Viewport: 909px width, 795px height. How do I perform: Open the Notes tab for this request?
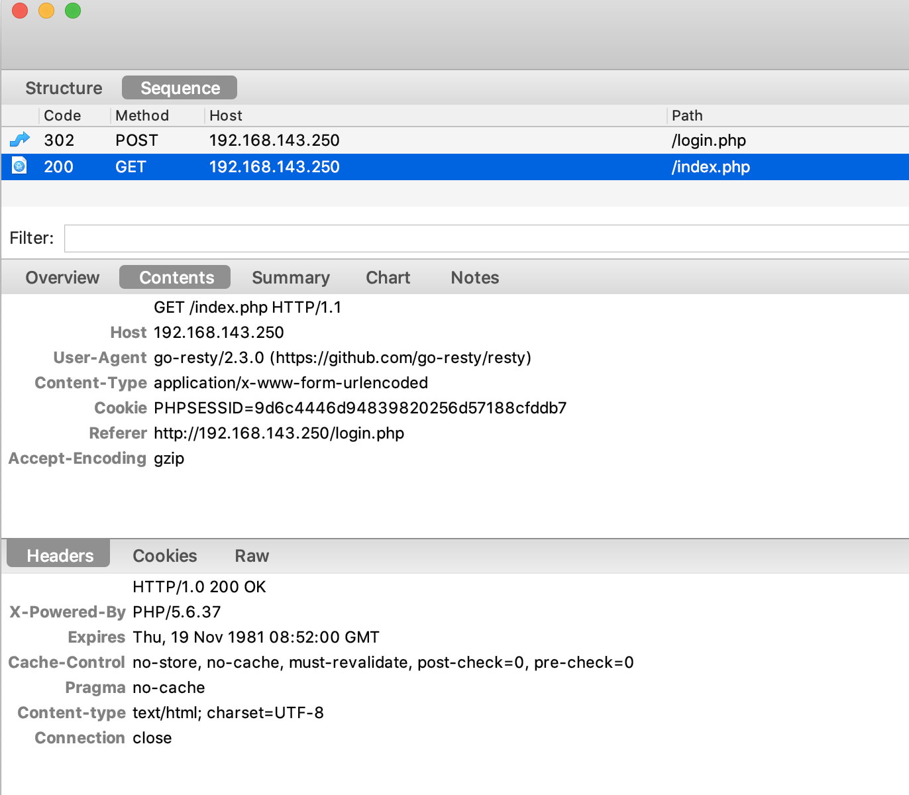[474, 277]
